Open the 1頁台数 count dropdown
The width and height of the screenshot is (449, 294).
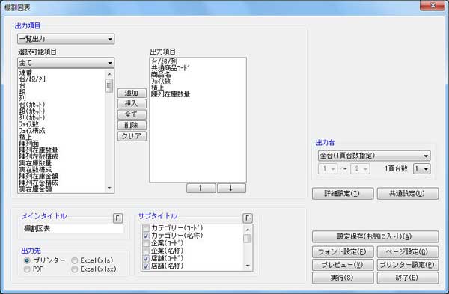421,168
